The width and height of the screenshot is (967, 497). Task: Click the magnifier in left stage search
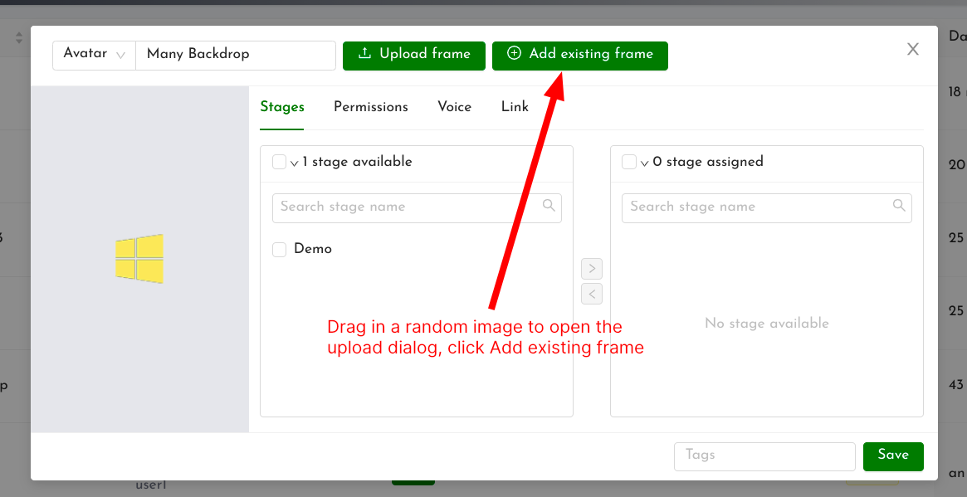[x=549, y=207]
